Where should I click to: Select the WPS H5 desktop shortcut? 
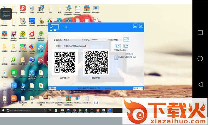[x=41, y=61]
